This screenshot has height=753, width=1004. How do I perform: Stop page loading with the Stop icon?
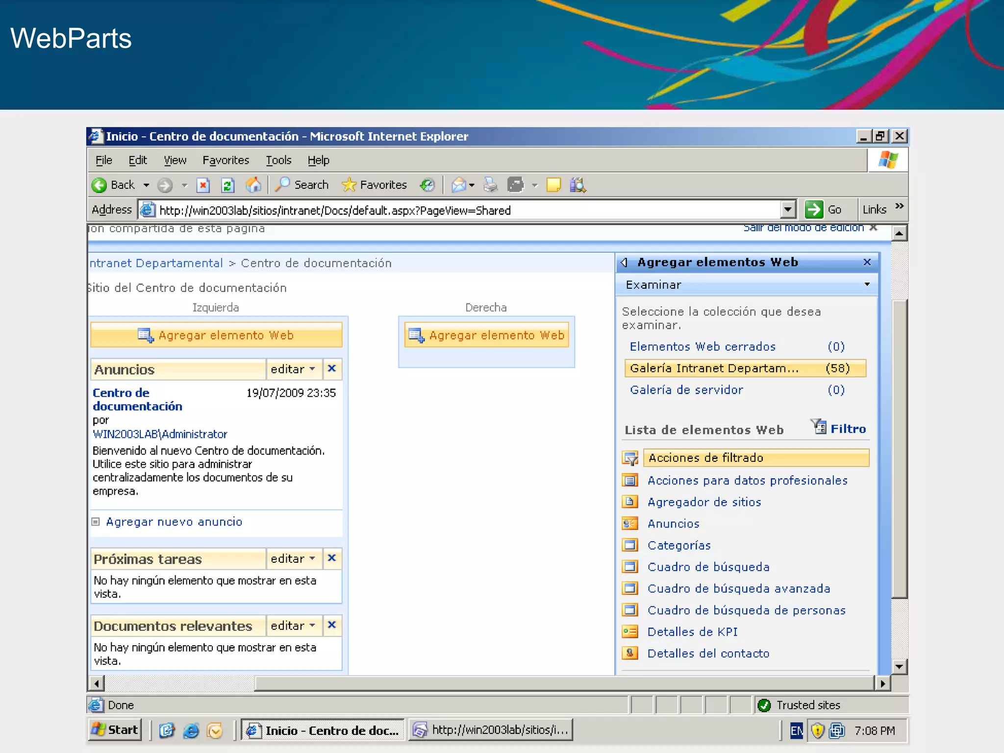(203, 185)
